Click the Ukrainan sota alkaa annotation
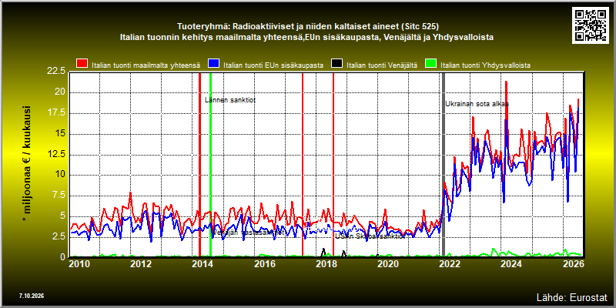 pyautogui.click(x=477, y=104)
